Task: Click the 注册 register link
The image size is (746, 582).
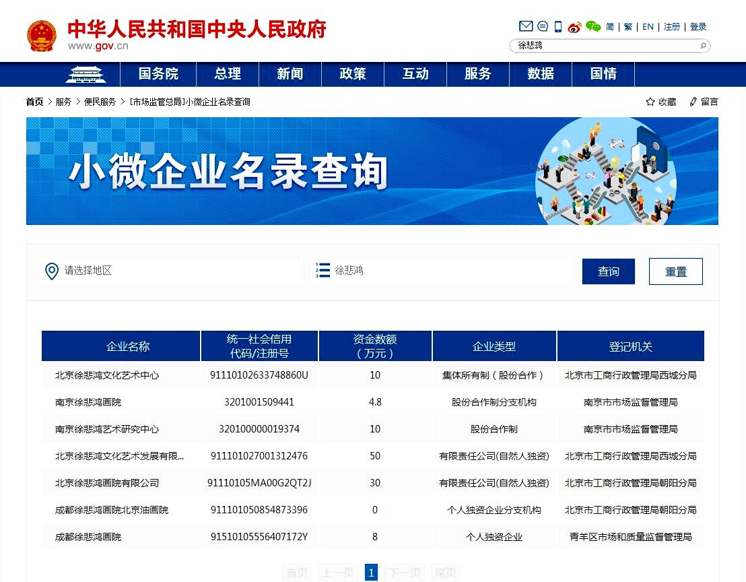Action: (x=672, y=27)
